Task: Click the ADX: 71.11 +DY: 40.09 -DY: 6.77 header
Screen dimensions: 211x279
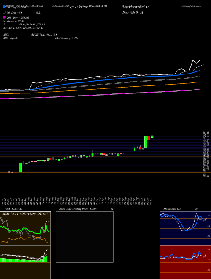Action: (x=26, y=213)
